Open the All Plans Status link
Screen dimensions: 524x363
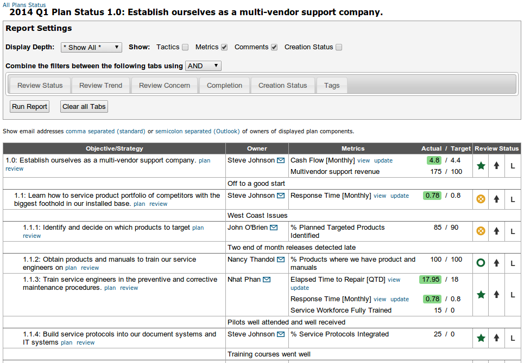[x=24, y=4]
